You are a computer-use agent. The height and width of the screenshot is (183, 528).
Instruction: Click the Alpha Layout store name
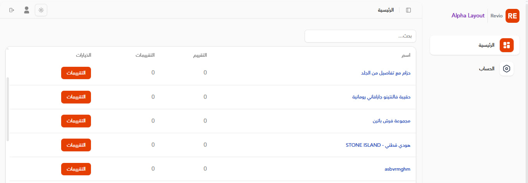click(x=468, y=16)
